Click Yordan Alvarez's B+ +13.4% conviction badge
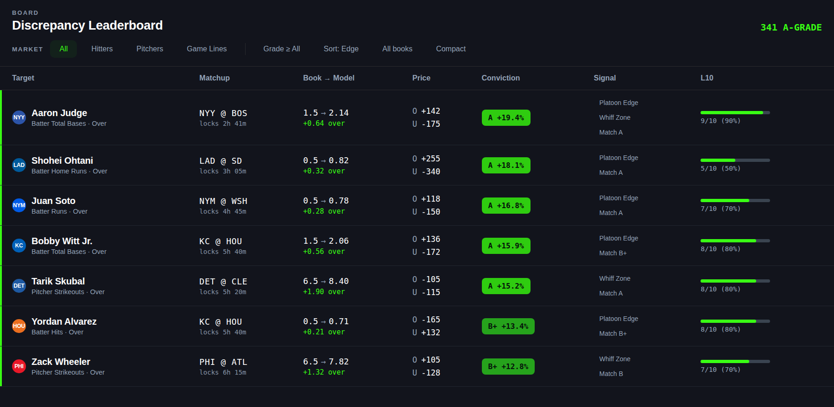This screenshot has height=407, width=834. [508, 326]
